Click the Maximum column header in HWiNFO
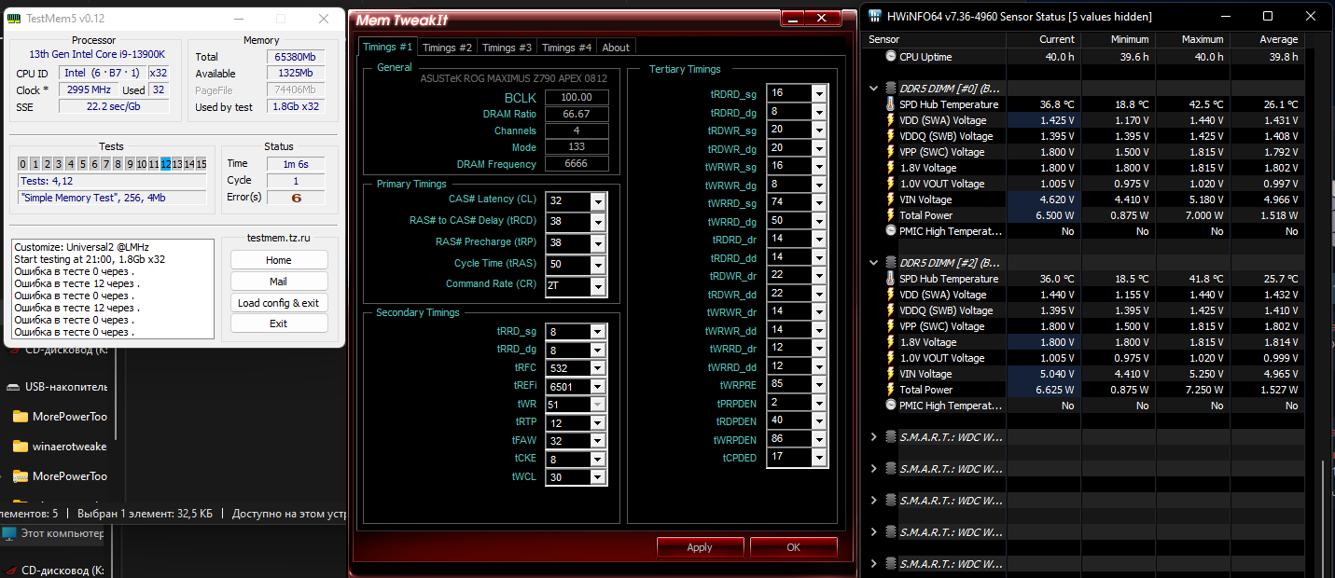This screenshot has height=578, width=1335. click(x=1192, y=39)
